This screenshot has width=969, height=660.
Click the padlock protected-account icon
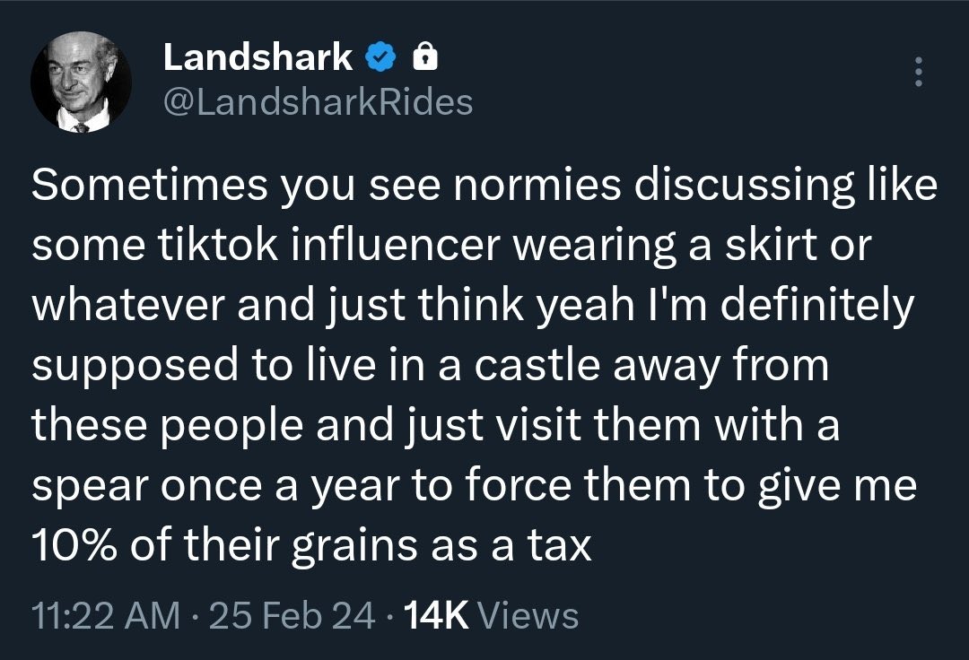click(x=423, y=58)
